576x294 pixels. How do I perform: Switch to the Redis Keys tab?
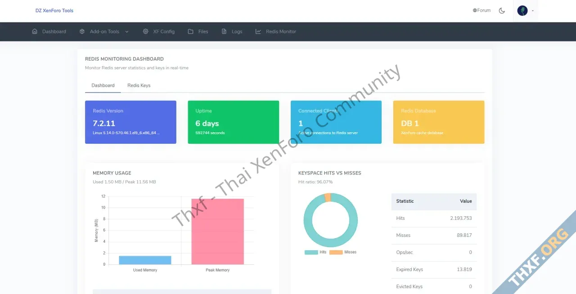pyautogui.click(x=139, y=85)
